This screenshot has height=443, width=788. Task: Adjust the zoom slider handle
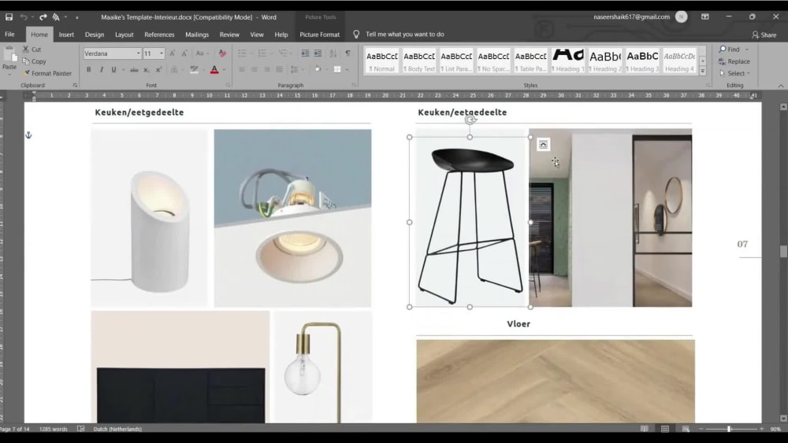tap(729, 429)
